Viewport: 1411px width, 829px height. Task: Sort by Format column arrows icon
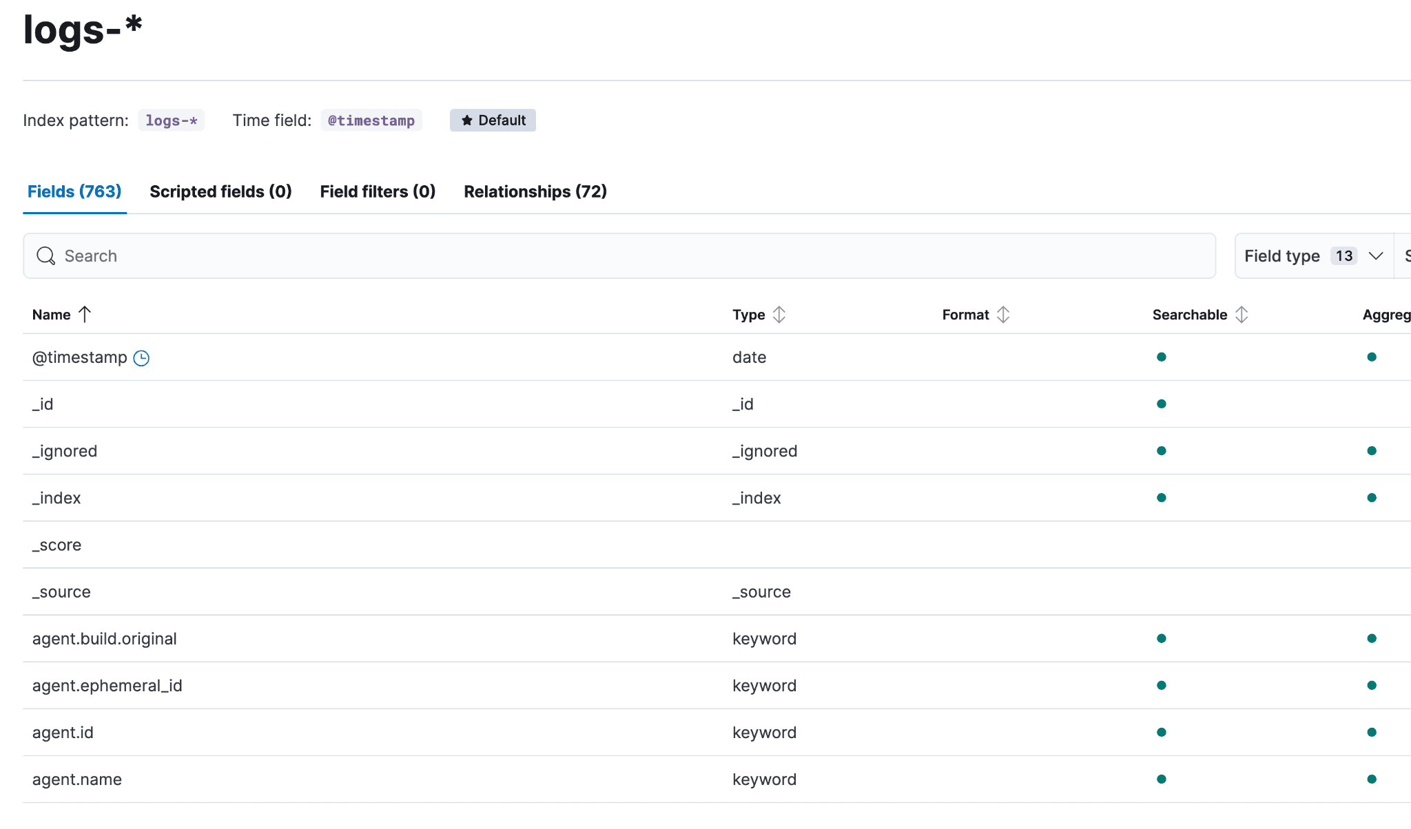[x=1003, y=315]
